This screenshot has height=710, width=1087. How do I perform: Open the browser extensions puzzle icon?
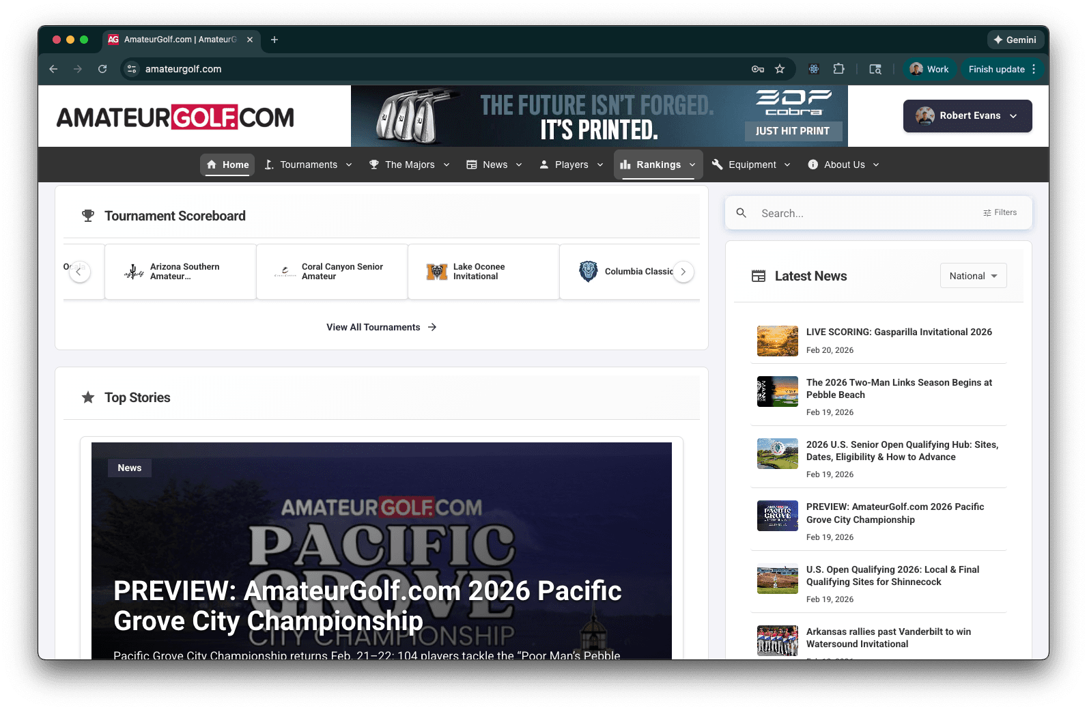pos(838,69)
